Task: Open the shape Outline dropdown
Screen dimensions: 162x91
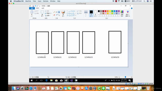Action: [x=80, y=11]
